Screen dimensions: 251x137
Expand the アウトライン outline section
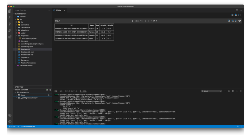tap(14, 87)
